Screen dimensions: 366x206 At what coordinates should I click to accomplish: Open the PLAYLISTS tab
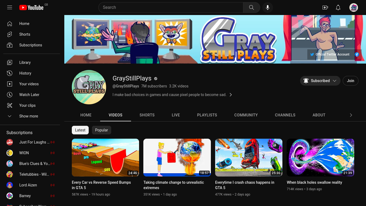tap(207, 115)
